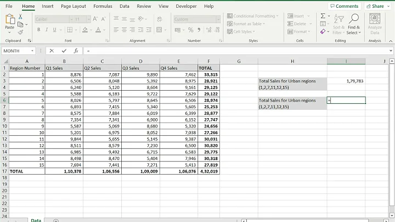The image size is (395, 222).
Task: Toggle Bold formatting
Action: [x=38, y=30]
